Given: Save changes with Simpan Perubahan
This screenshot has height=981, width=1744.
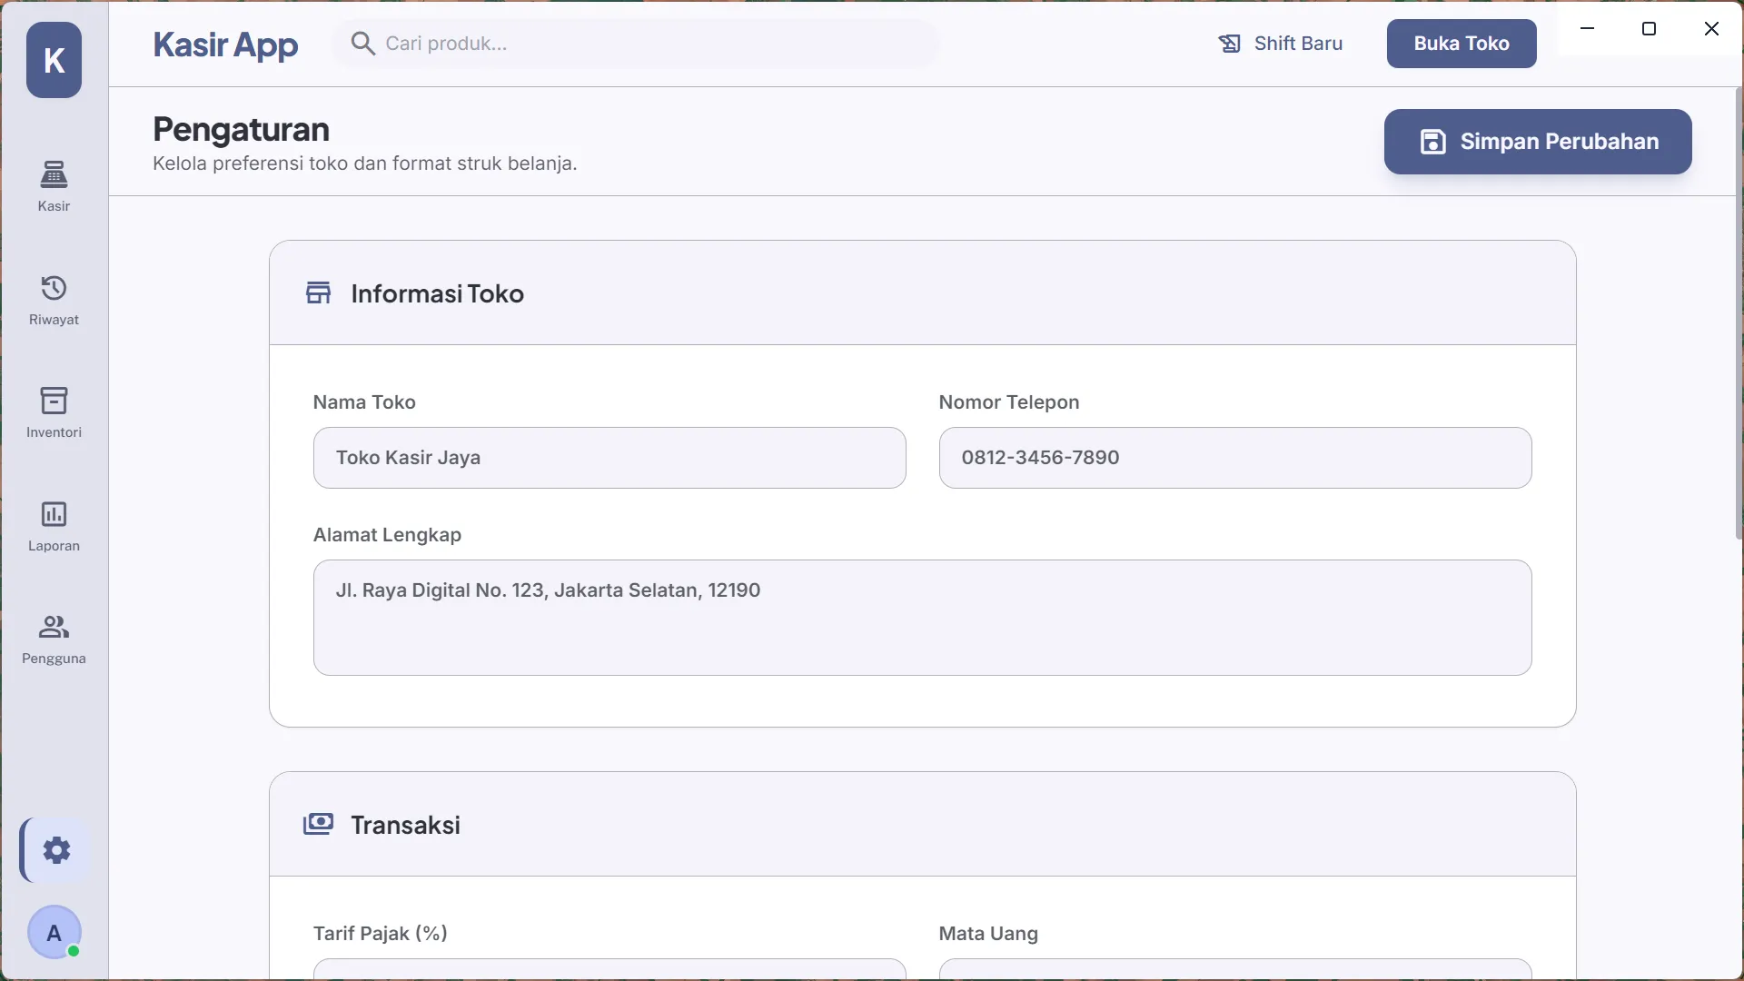Looking at the screenshot, I should click(1538, 142).
